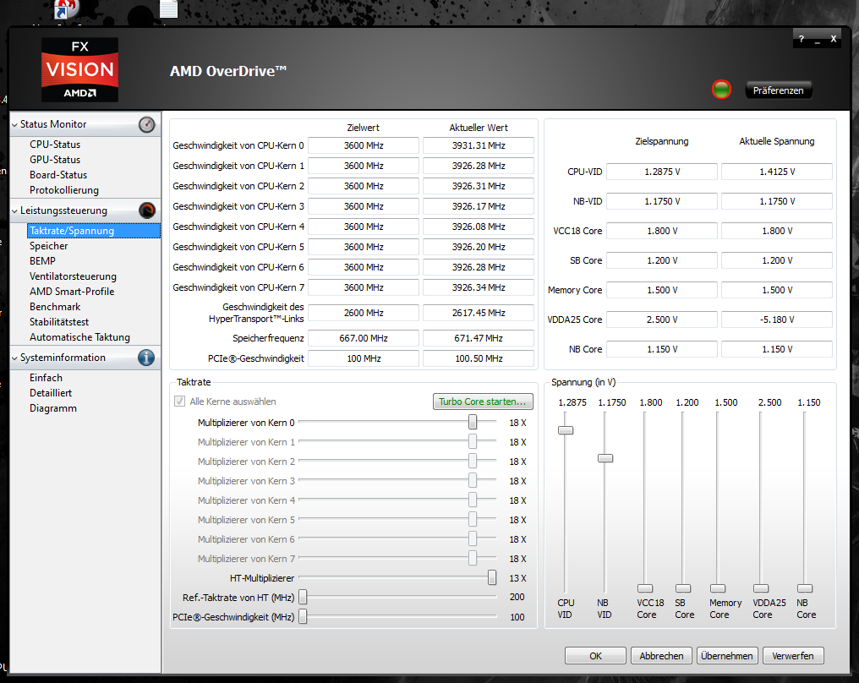Image resolution: width=859 pixels, height=683 pixels.
Task: Click the Leistungssteuerung speedometer icon
Action: (x=147, y=210)
